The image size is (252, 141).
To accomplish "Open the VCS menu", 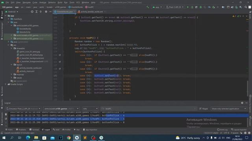I will click(78, 2).
